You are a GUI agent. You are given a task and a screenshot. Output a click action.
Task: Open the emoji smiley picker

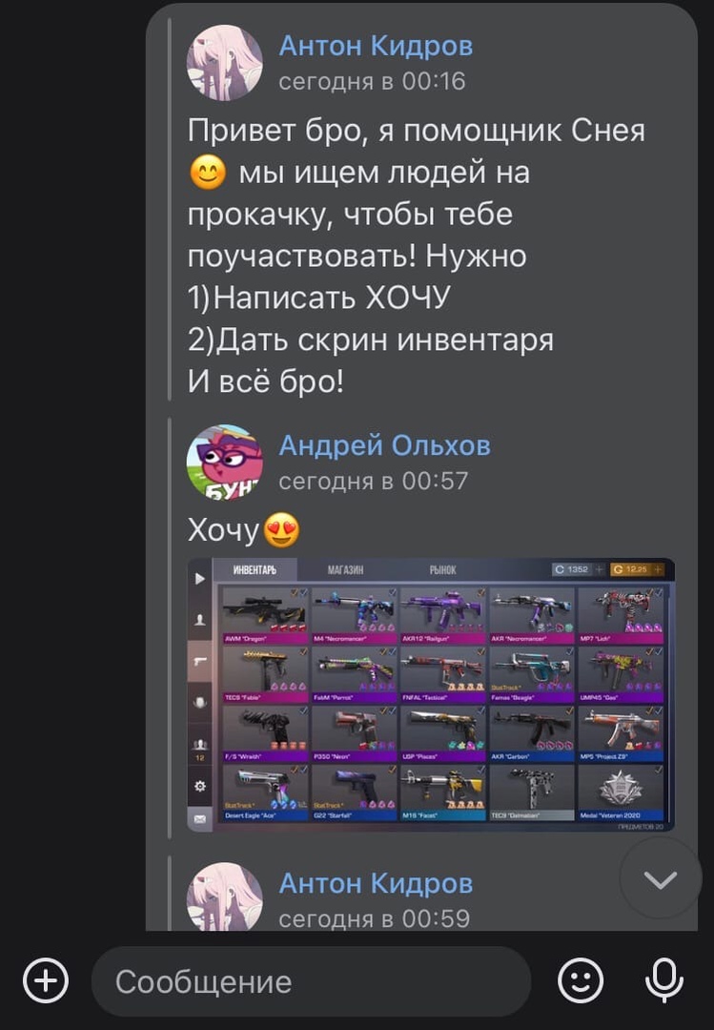pyautogui.click(x=580, y=980)
